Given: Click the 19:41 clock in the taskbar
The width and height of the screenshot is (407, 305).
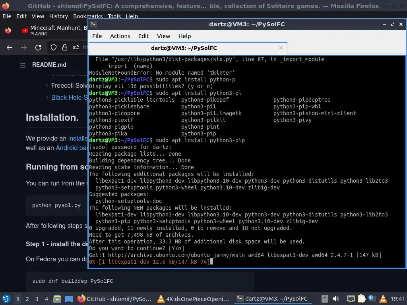Looking at the screenshot, I should (x=397, y=299).
